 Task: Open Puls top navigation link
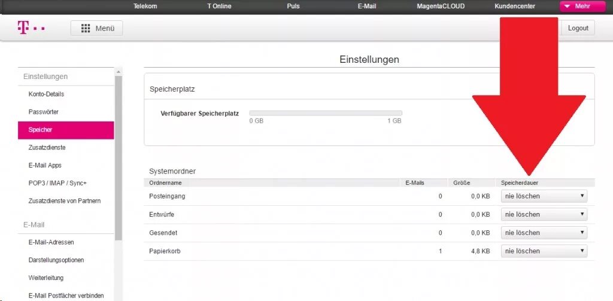(293, 6)
